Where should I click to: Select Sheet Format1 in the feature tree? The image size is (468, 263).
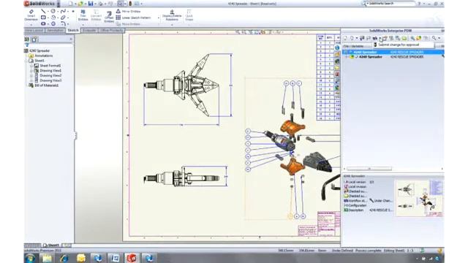(x=50, y=66)
